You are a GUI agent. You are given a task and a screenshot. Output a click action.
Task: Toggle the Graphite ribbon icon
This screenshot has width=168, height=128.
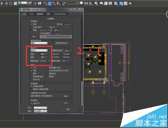click(x=101, y=3)
